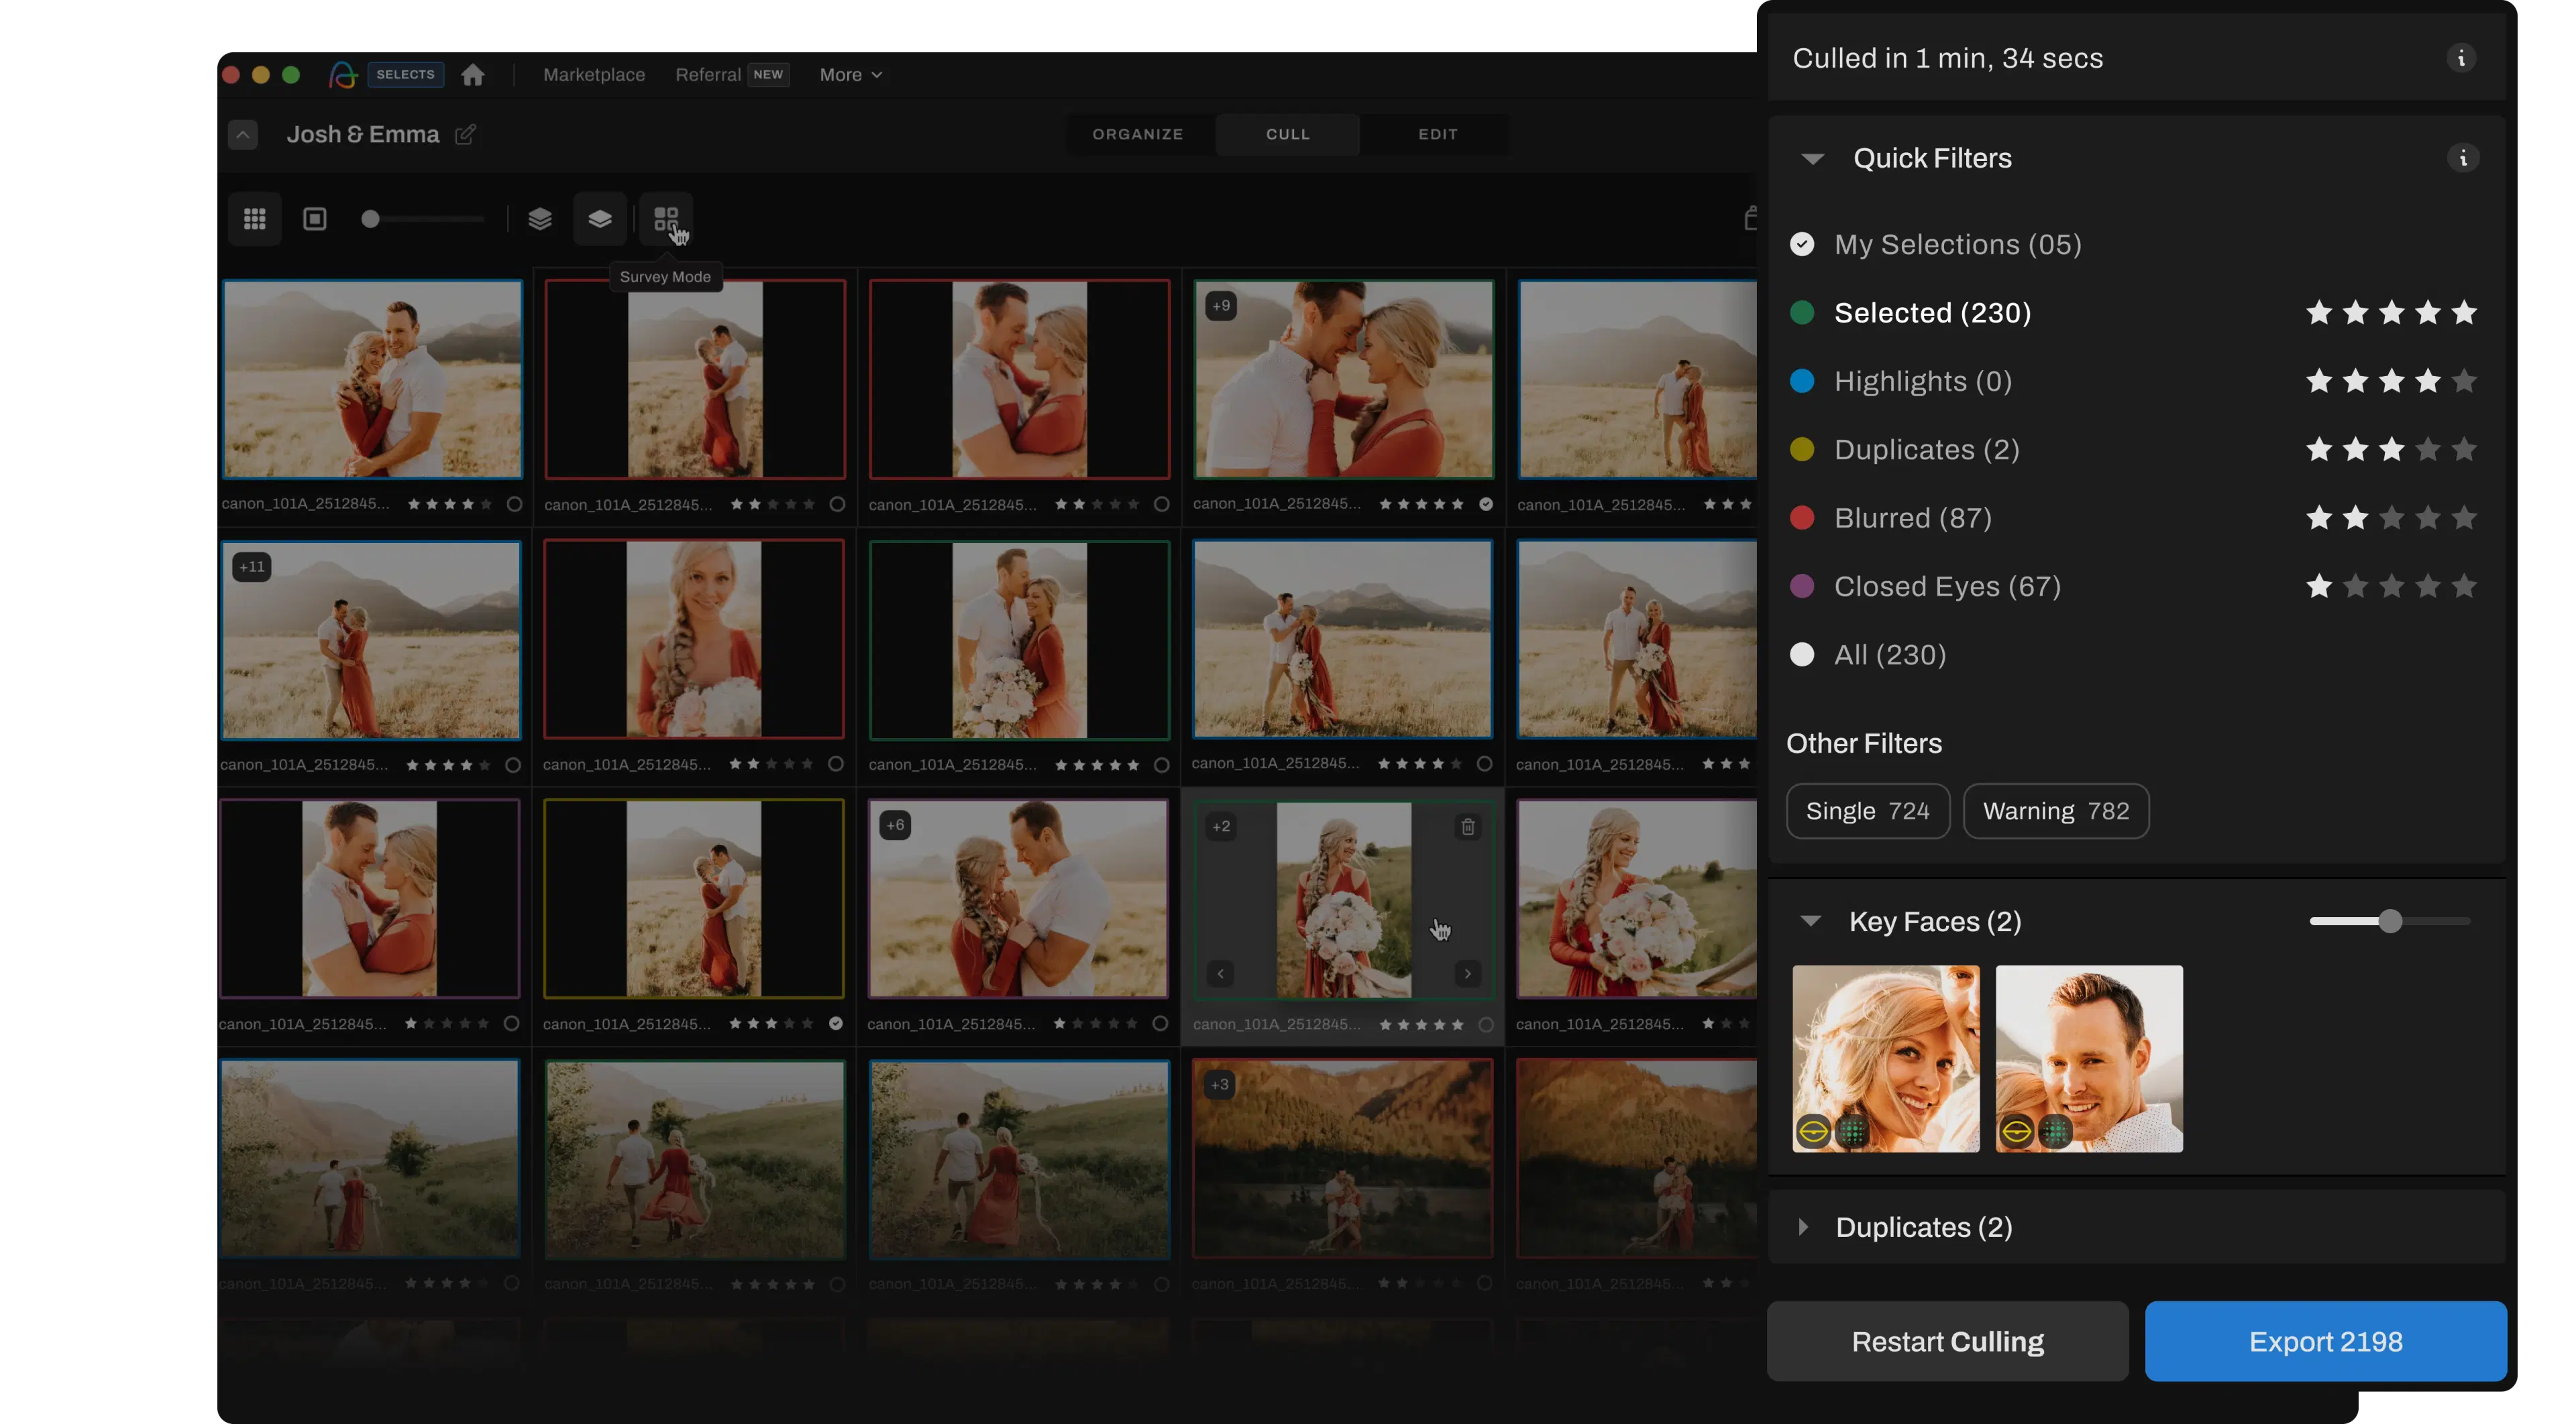Open the Referral menu item
The image size is (2576, 1424).
708,75
